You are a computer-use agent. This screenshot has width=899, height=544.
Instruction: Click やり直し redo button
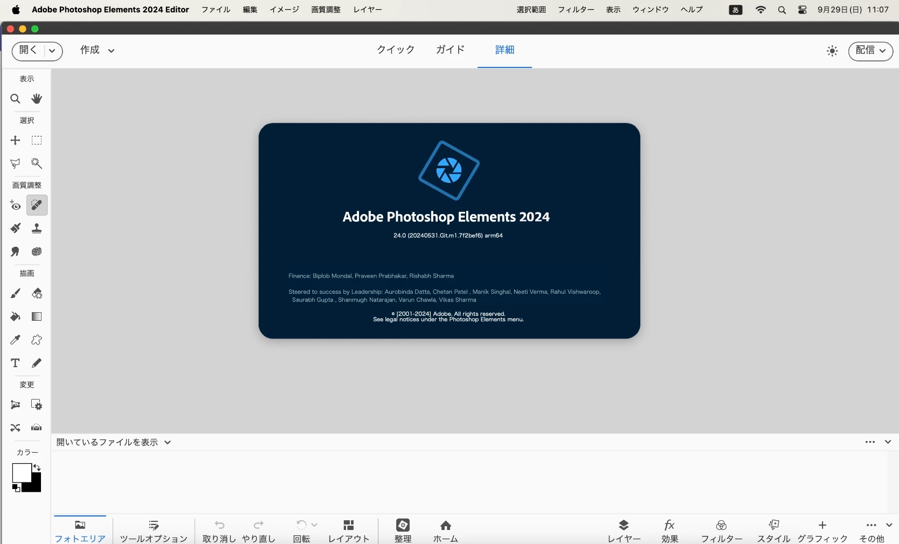259,531
